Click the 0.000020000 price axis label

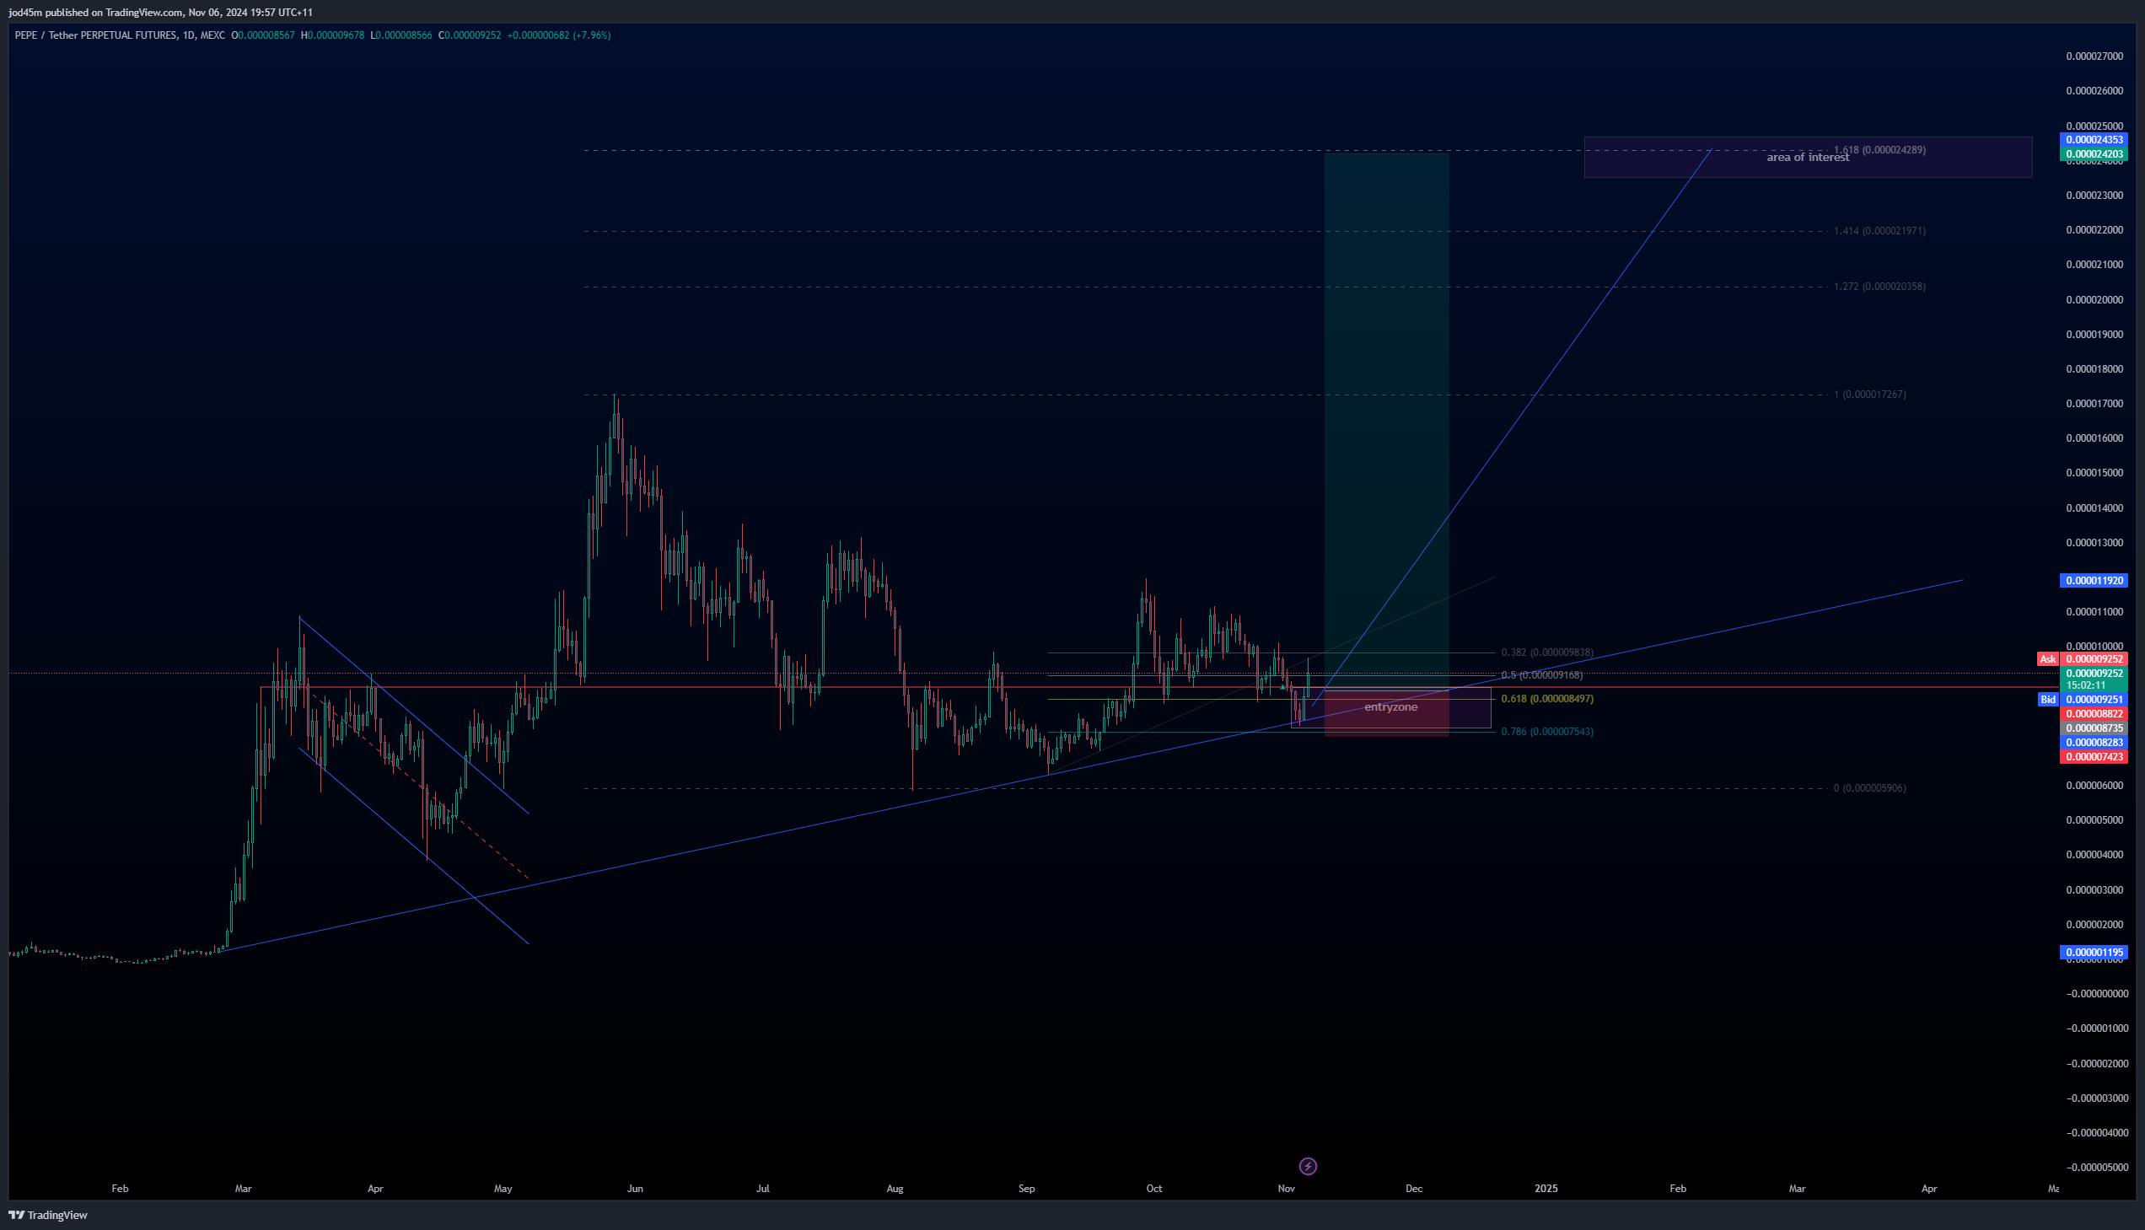[2094, 300]
